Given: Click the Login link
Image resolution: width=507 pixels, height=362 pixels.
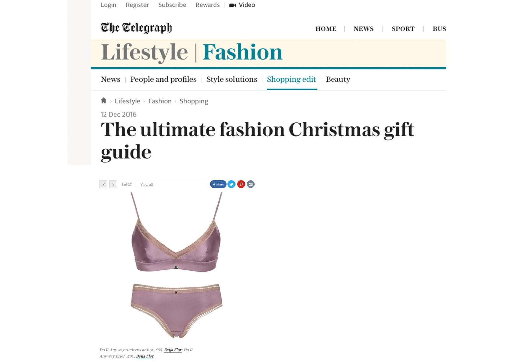Looking at the screenshot, I should tap(108, 5).
